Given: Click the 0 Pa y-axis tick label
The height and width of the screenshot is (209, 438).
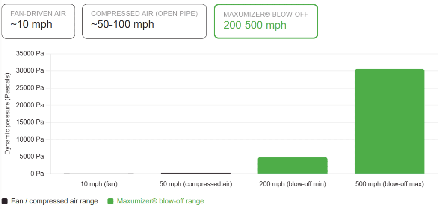Looking at the screenshot, I should point(37,174).
